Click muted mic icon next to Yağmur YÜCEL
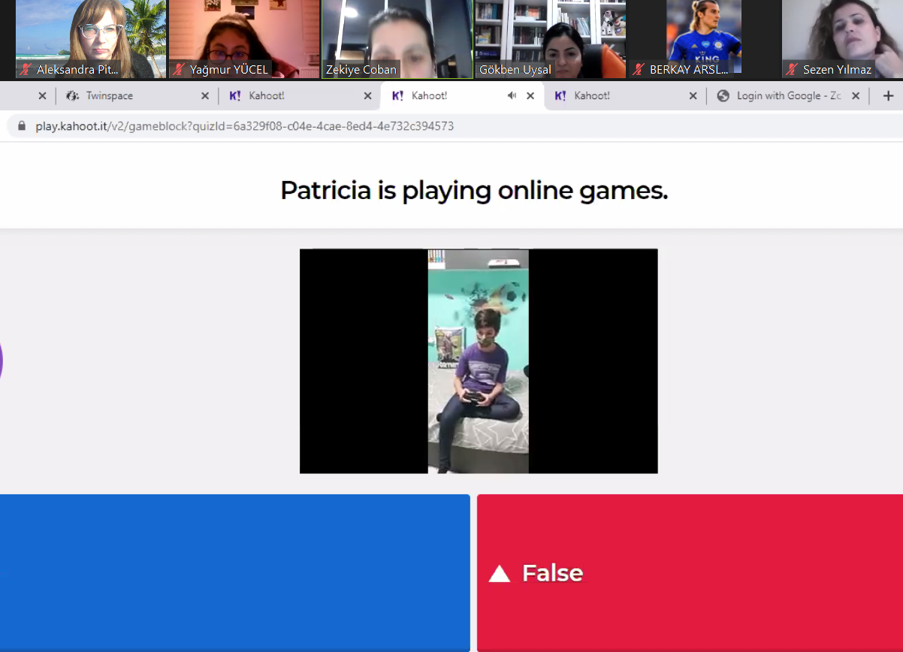The image size is (903, 652). [x=179, y=70]
